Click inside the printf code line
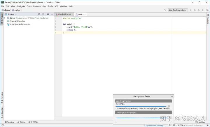This screenshot has width=210, height=127. click(x=80, y=27)
